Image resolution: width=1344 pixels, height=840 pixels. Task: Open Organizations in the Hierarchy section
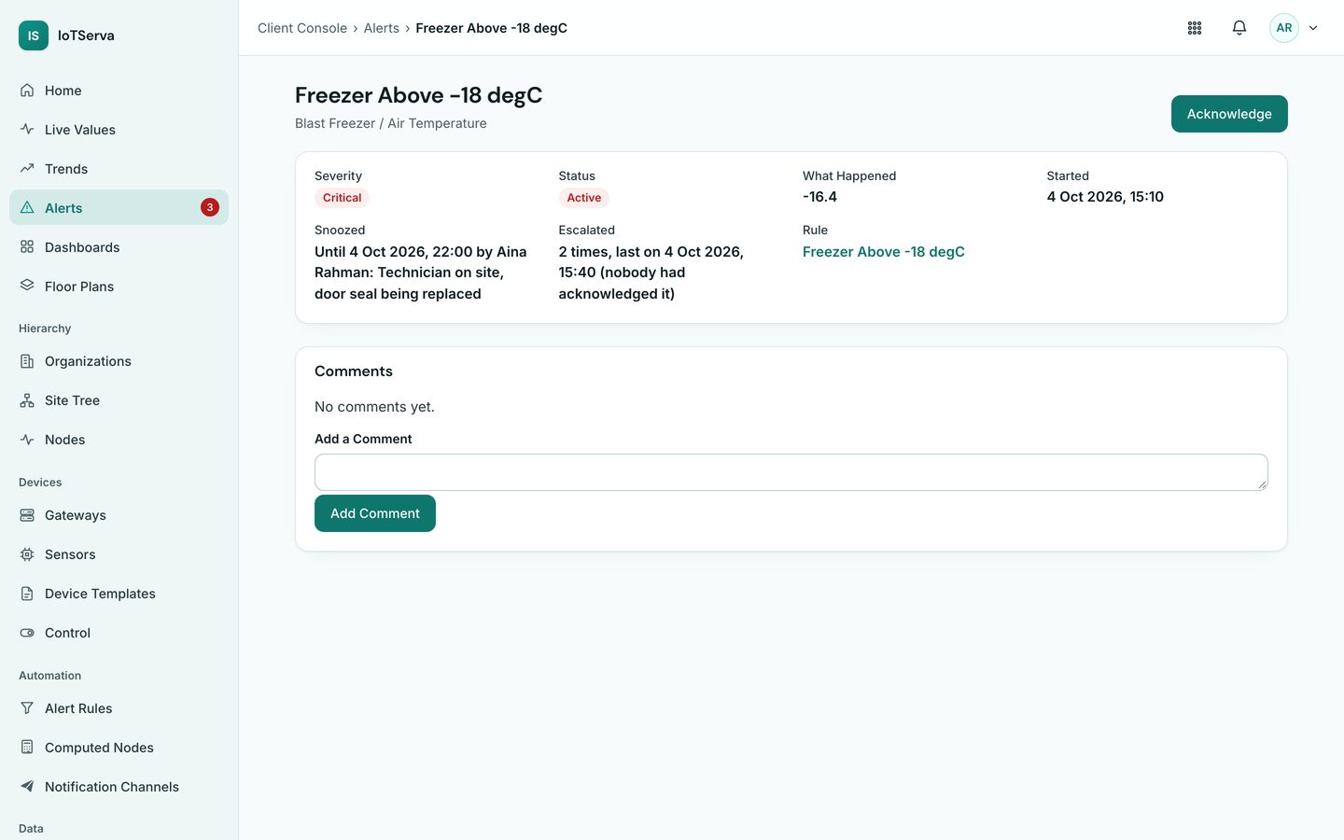point(119,361)
